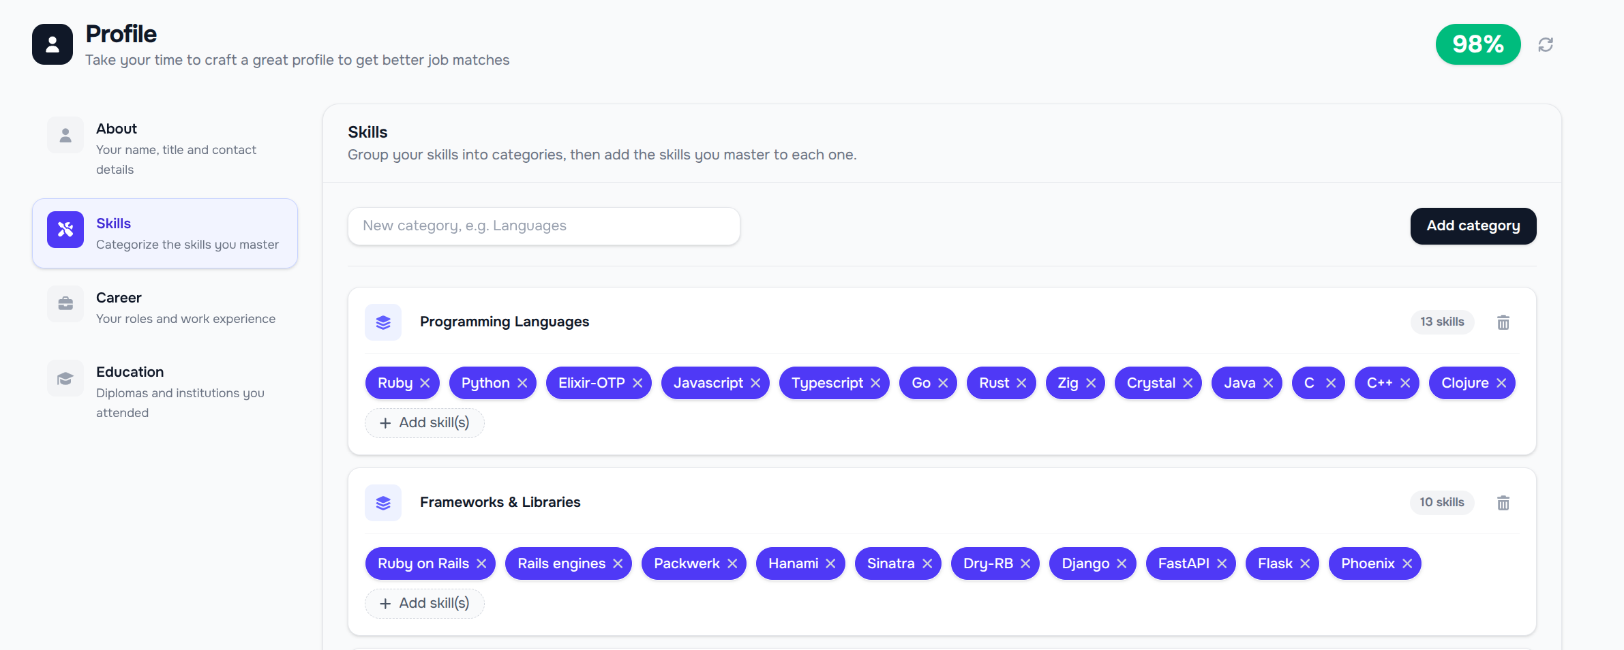The width and height of the screenshot is (1624, 650).
Task: Remove the Ruby skill tag
Action: (x=425, y=383)
